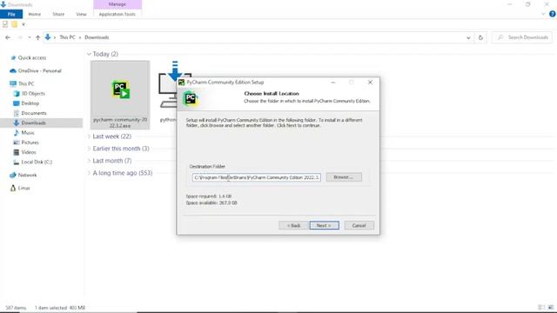Image resolution: width=557 pixels, height=313 pixels.
Task: Expand the Last week (22) group
Action: click(89, 137)
